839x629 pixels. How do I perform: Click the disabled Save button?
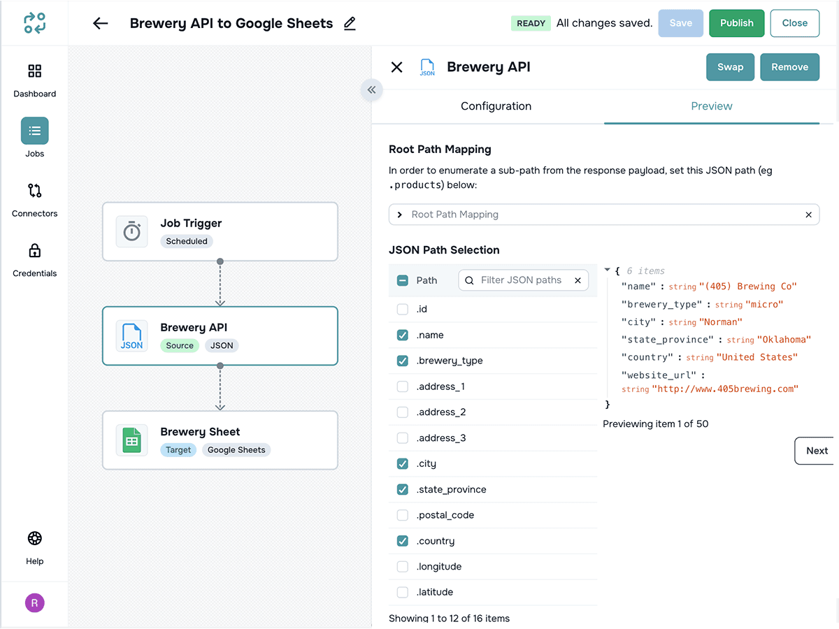680,23
